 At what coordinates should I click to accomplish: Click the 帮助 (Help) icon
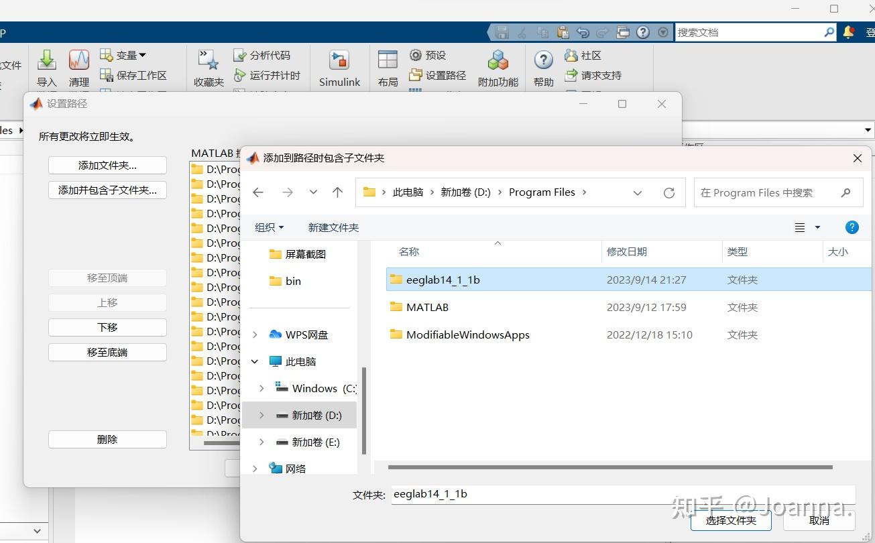click(x=542, y=65)
